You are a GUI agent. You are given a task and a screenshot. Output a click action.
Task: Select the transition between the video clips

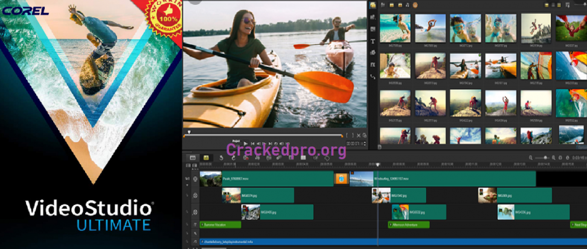(341, 178)
